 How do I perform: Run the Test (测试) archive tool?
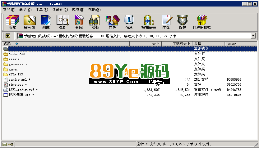(46, 22)
